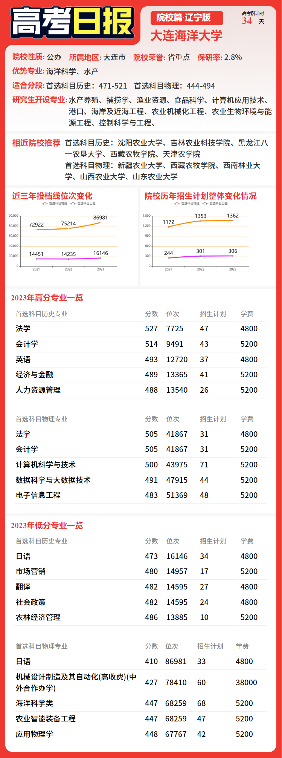Toggle 首选科目历史 legend in the enrollment plan chart

[x=215, y=204]
